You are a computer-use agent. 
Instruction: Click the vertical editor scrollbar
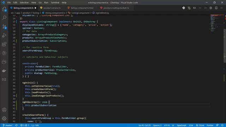click(225, 46)
